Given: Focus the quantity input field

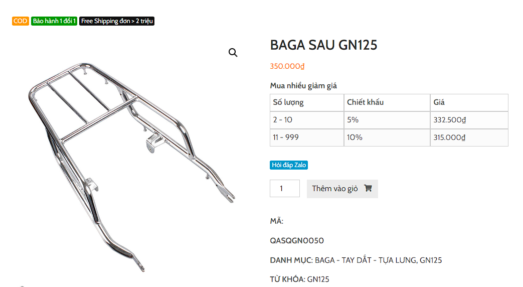Looking at the screenshot, I should [285, 189].
